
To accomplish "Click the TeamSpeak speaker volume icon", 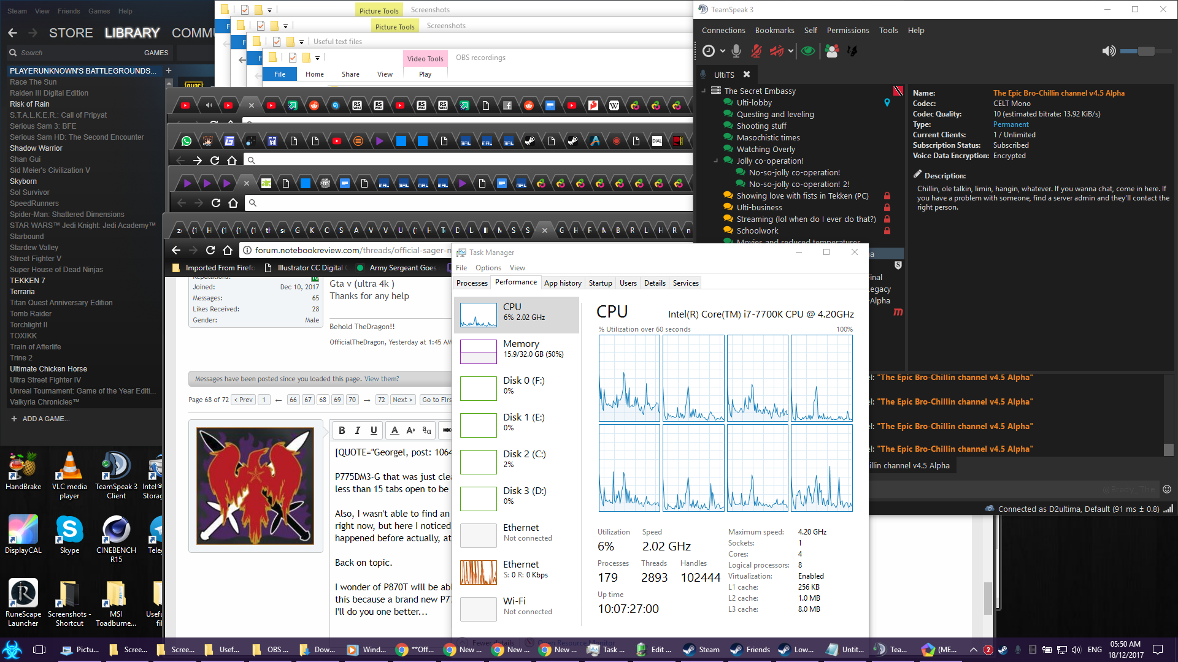I will click(x=1109, y=51).
